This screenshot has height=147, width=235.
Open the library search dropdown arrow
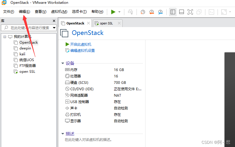tap(54, 28)
